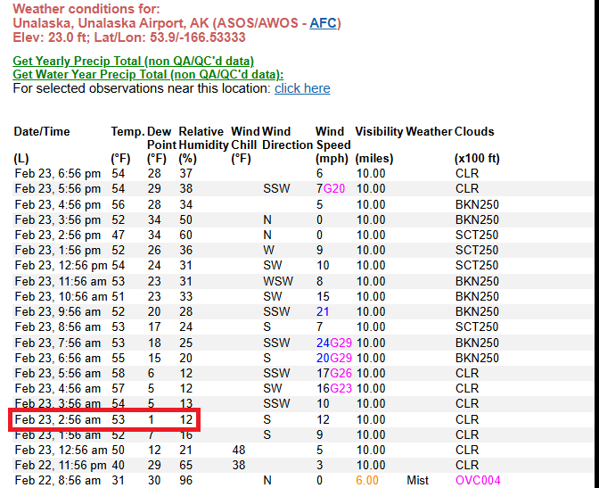Select the Feb 23, 6:56 pm date cell

[x=57, y=173]
